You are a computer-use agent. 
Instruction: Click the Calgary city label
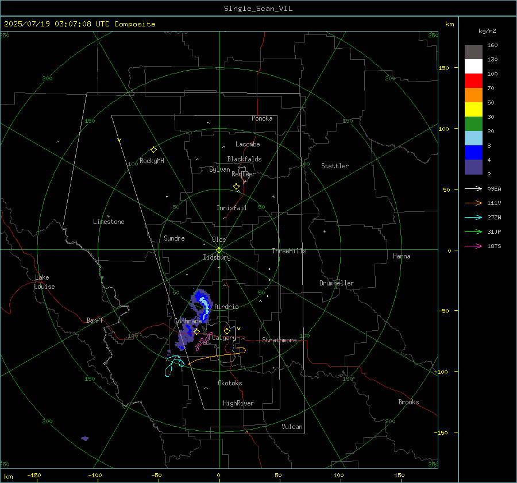point(224,338)
